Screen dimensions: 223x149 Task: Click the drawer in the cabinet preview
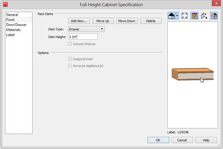point(195,76)
